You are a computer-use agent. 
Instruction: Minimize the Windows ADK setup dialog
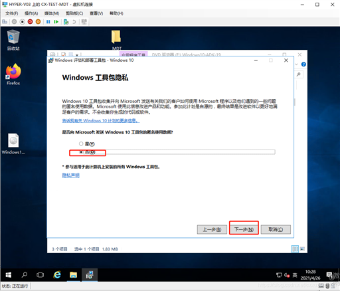[x=256, y=60]
